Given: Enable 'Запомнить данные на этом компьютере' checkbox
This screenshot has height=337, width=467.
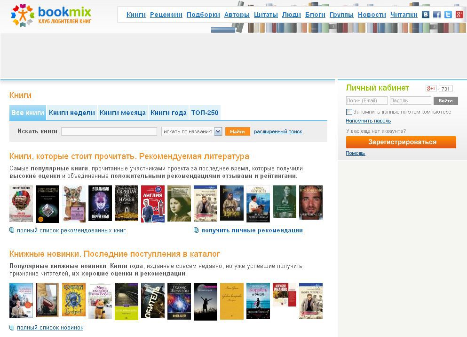Looking at the screenshot, I should point(349,112).
